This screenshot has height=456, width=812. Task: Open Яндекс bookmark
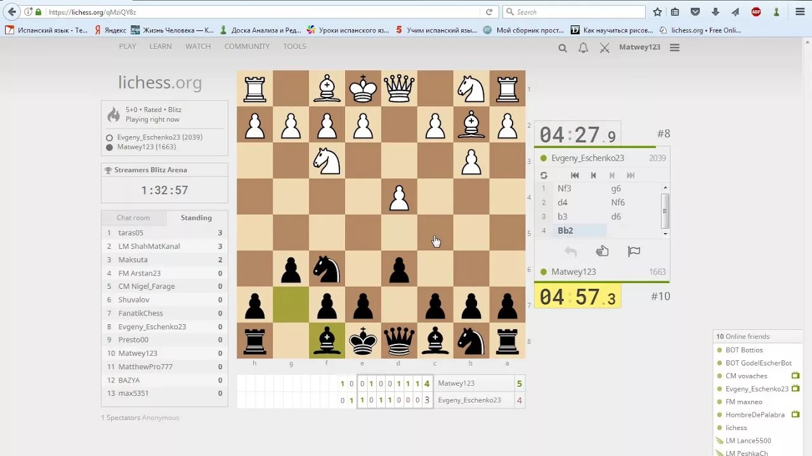pos(110,30)
